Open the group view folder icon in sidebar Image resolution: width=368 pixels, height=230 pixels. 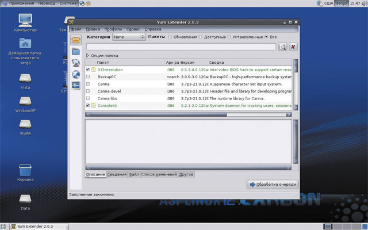pos(76,51)
